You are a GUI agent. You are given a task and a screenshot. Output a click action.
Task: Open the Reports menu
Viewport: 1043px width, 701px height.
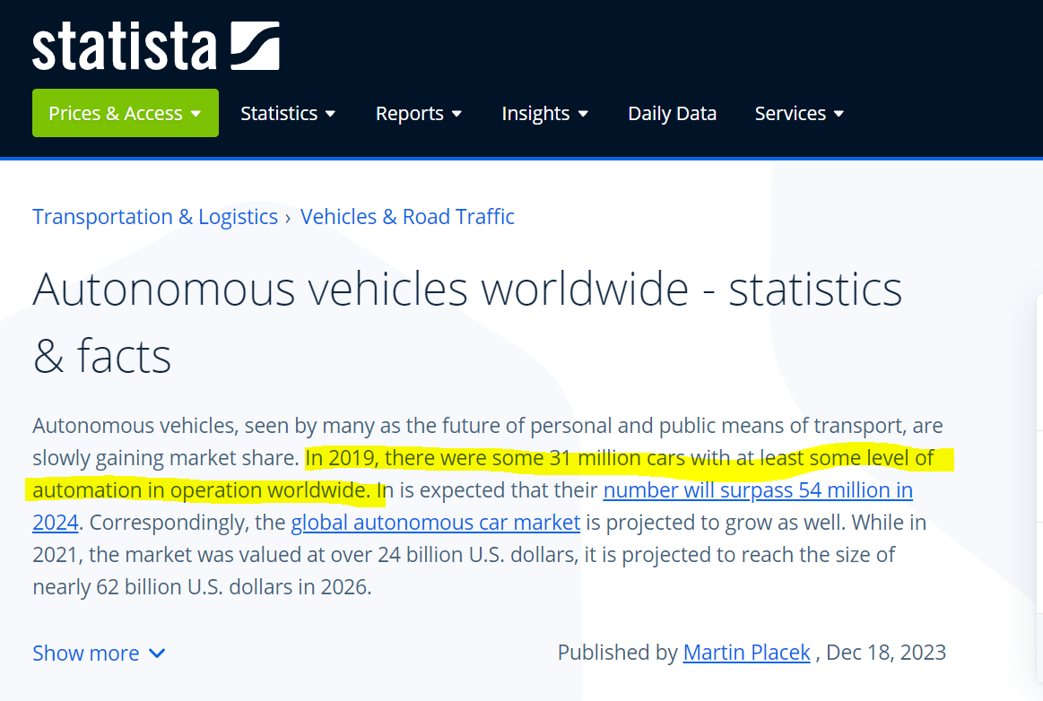click(419, 114)
